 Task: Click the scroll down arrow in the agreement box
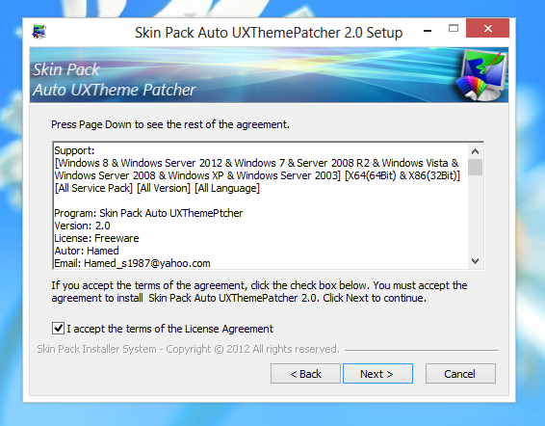(475, 260)
